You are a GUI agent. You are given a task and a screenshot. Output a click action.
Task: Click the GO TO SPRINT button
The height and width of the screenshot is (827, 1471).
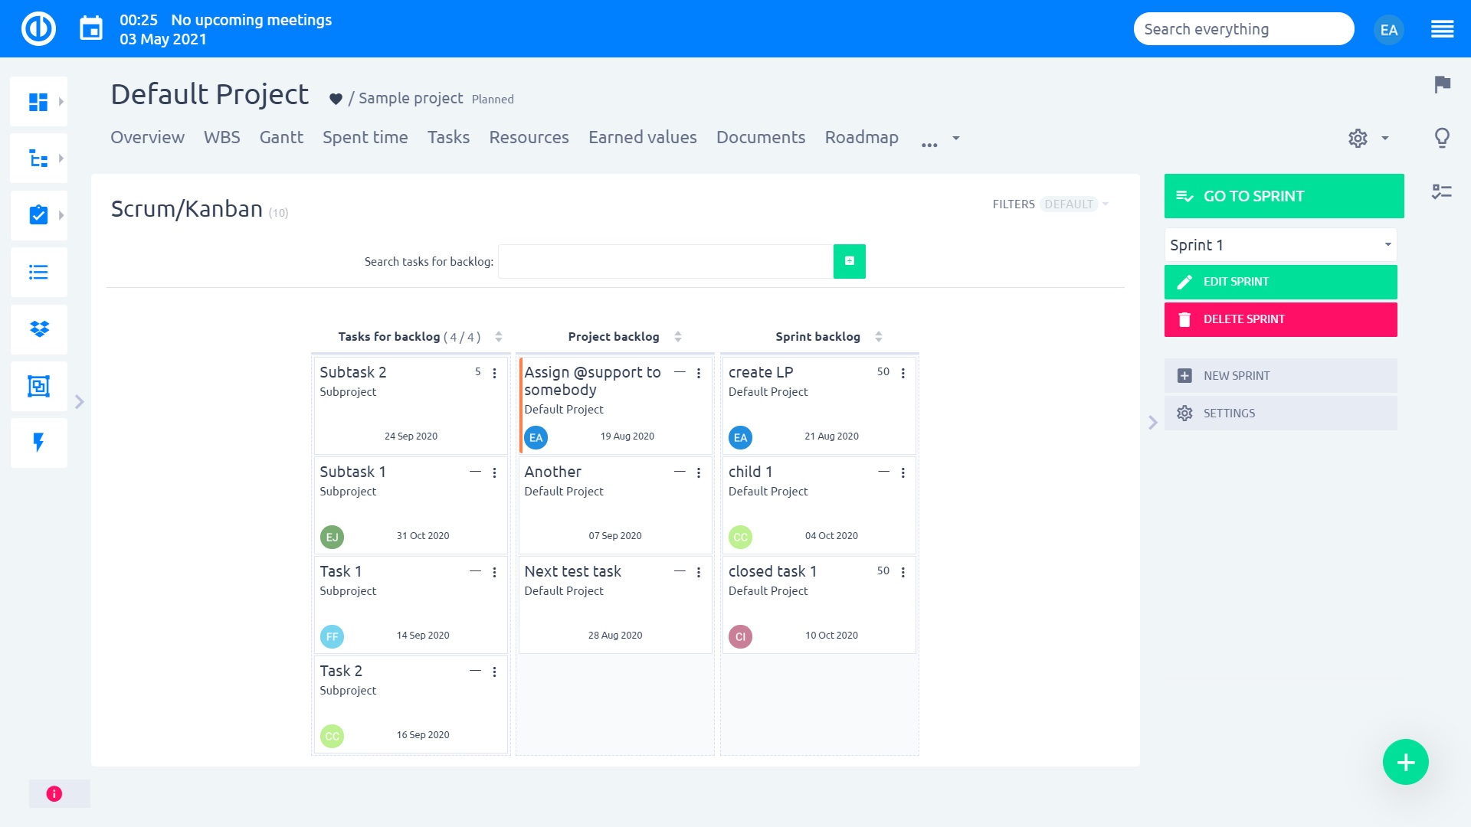1283,196
